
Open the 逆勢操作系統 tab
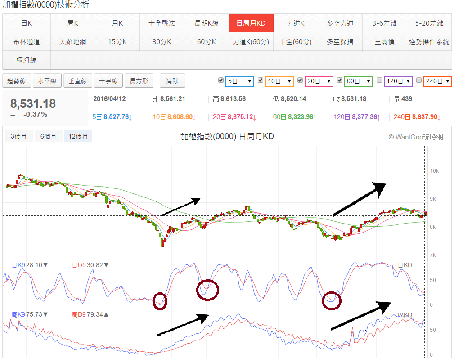point(429,42)
